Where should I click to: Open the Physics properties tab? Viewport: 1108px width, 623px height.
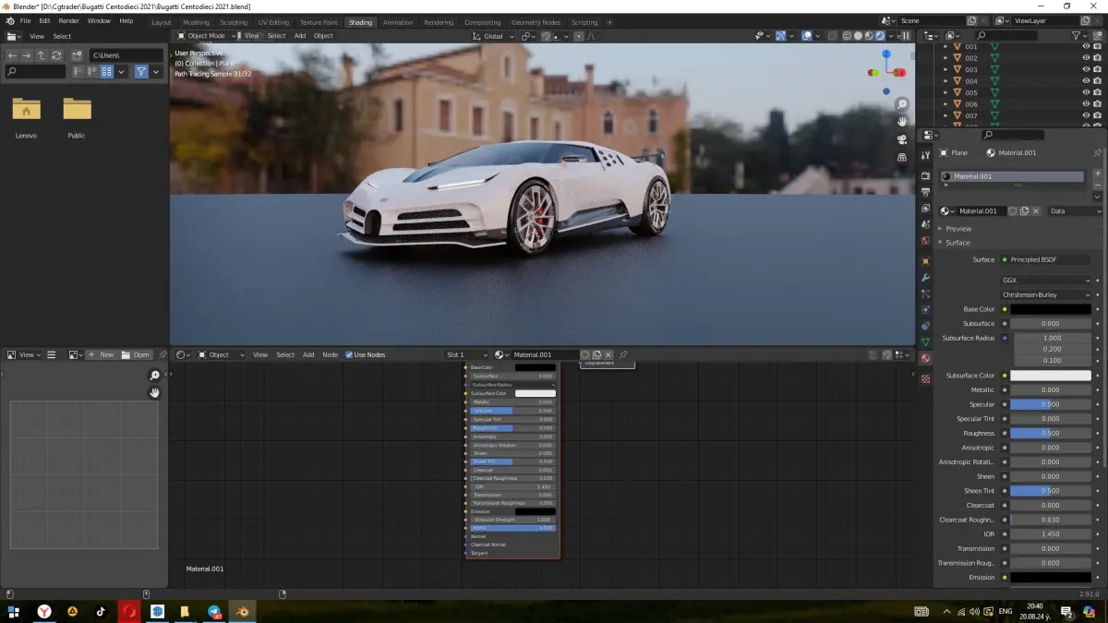pos(925,309)
